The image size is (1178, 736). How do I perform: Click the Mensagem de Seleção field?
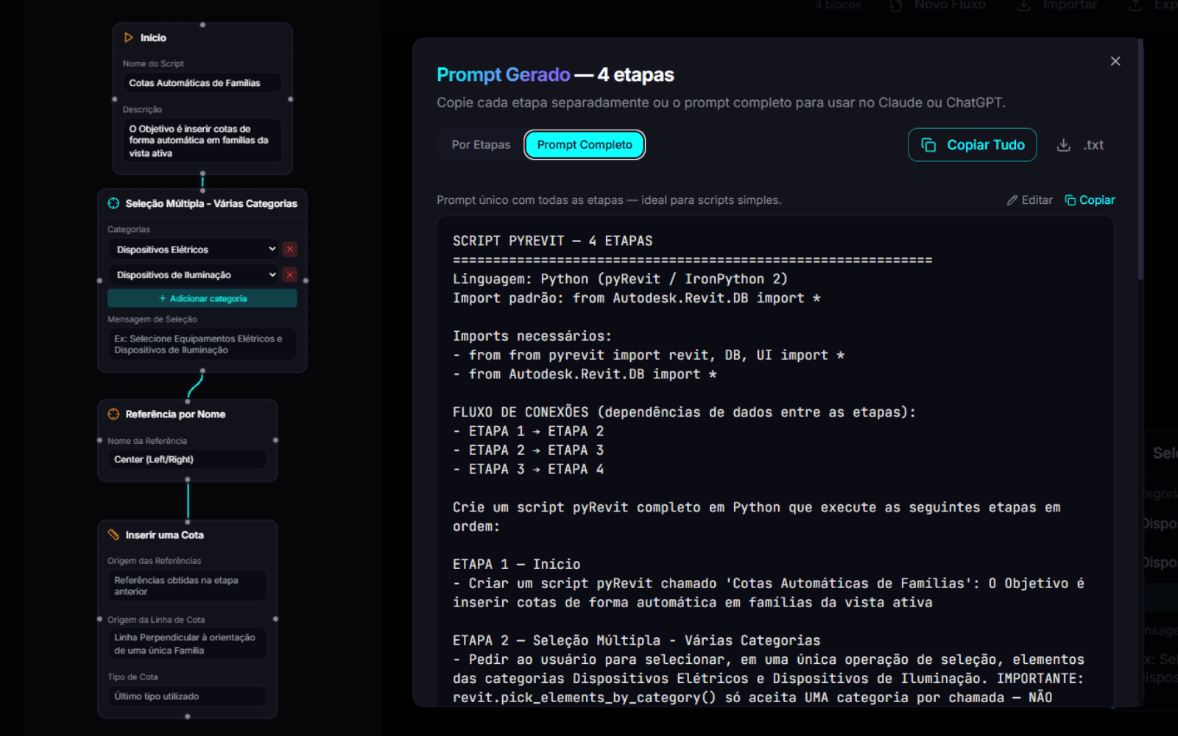(x=202, y=344)
